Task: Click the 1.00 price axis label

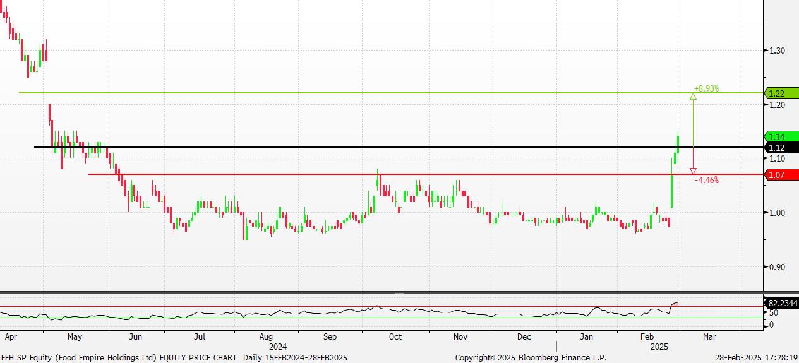Action: tap(777, 213)
